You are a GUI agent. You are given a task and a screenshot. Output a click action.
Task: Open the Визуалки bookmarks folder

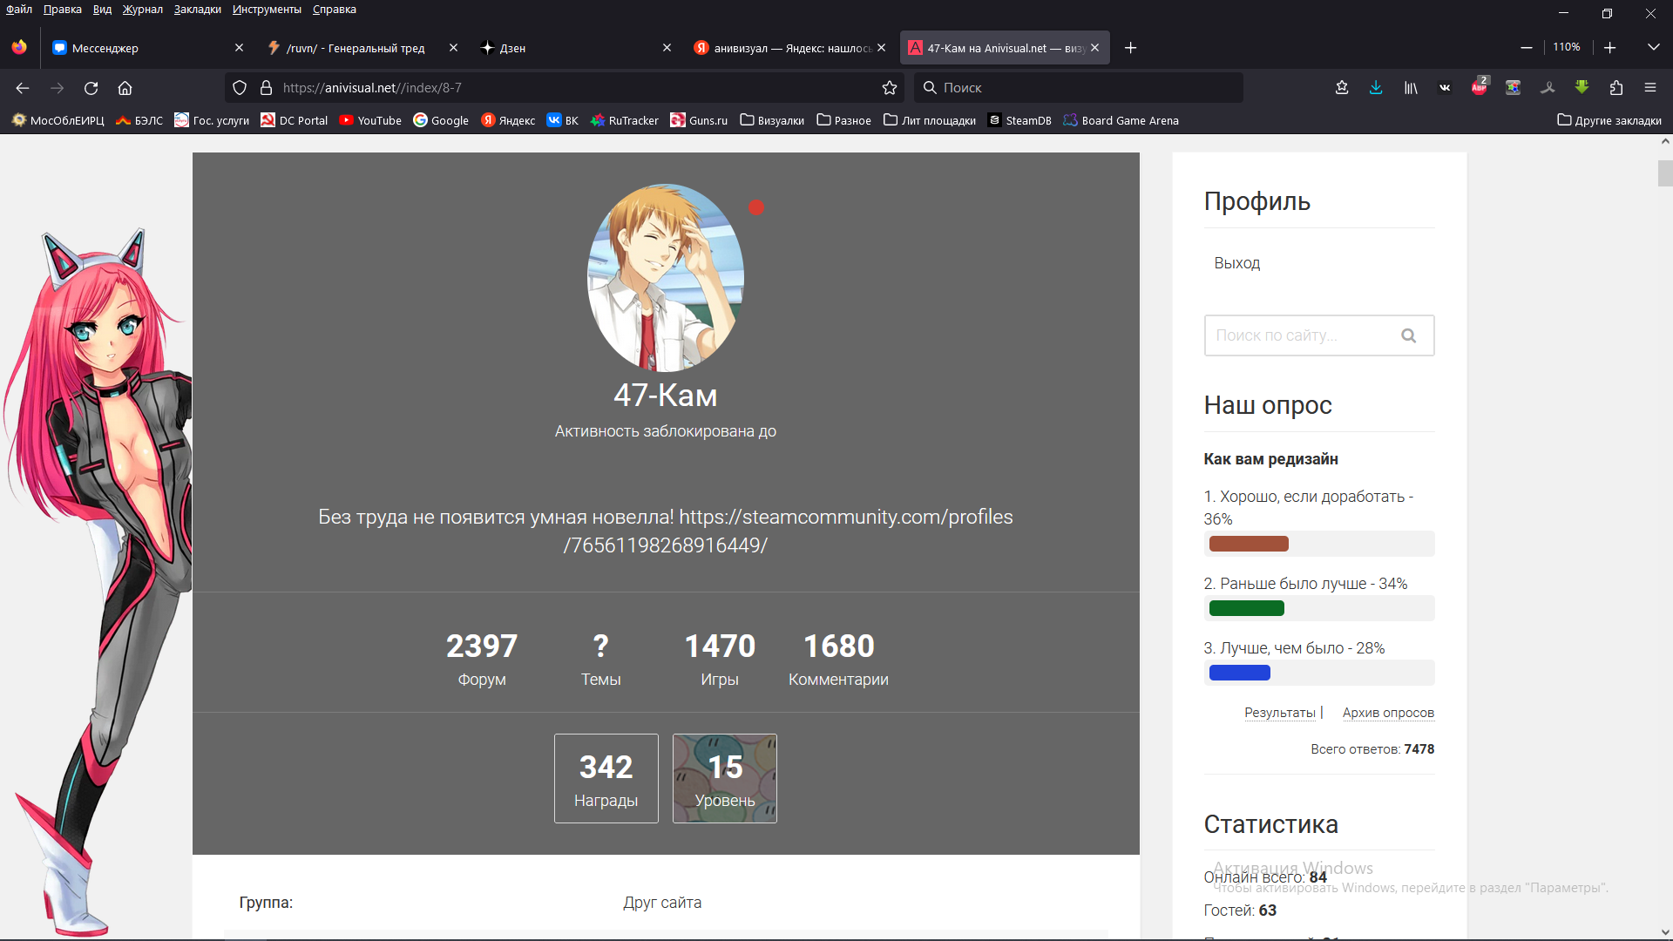772,120
